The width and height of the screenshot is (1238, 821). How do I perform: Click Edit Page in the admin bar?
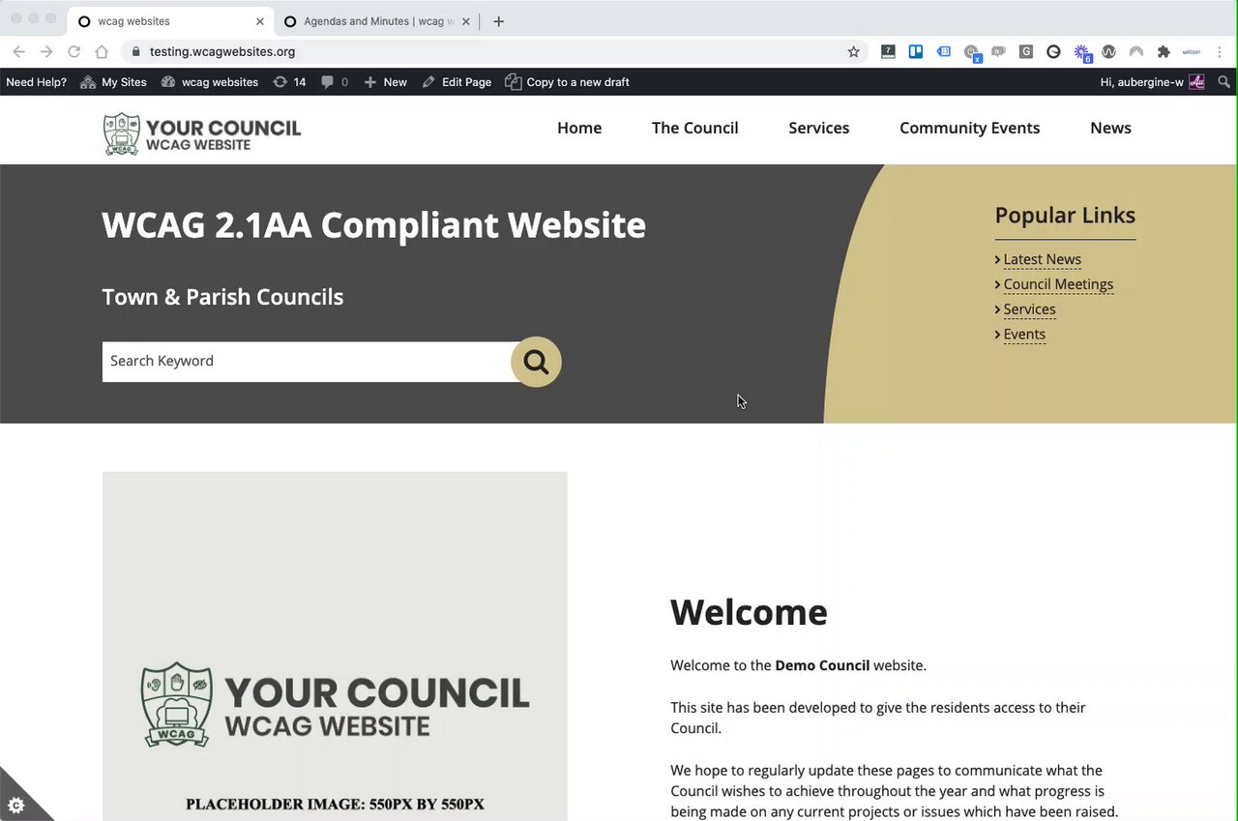pyautogui.click(x=457, y=82)
